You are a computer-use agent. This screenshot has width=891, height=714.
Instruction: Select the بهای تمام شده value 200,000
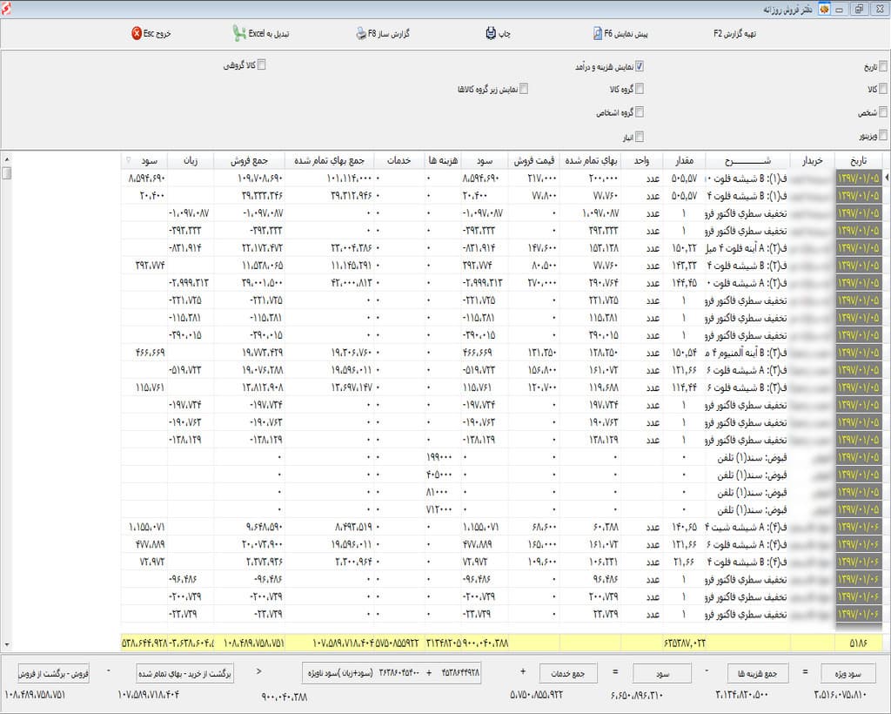(x=591, y=178)
